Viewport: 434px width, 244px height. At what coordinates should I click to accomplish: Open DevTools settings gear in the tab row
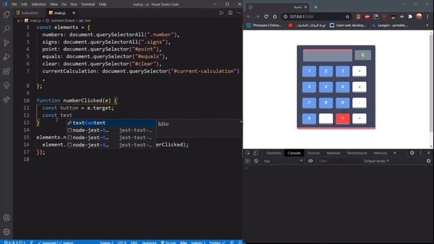pyautogui.click(x=412, y=152)
